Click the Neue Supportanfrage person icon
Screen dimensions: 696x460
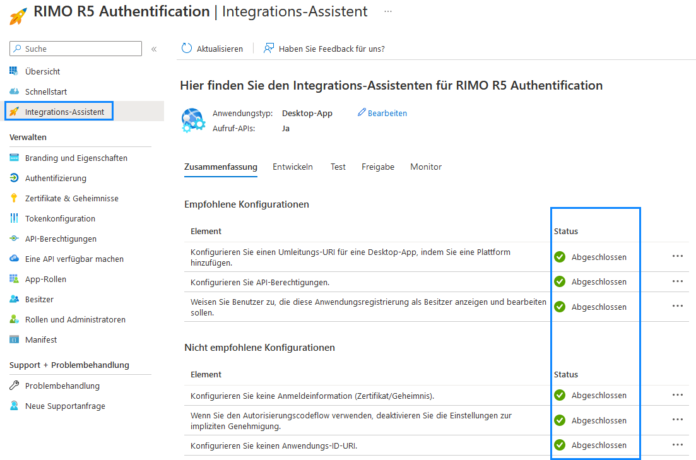15,405
